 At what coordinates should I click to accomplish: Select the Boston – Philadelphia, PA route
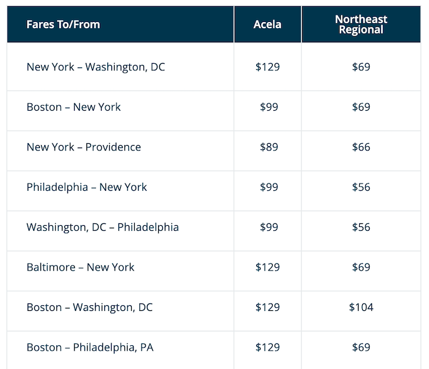(90, 348)
